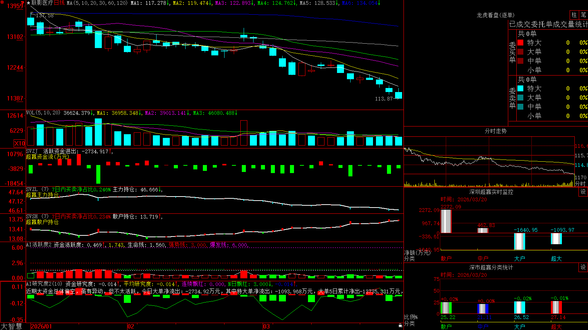
Task: Select the 02 month marker on timeline
Action: click(x=130, y=326)
